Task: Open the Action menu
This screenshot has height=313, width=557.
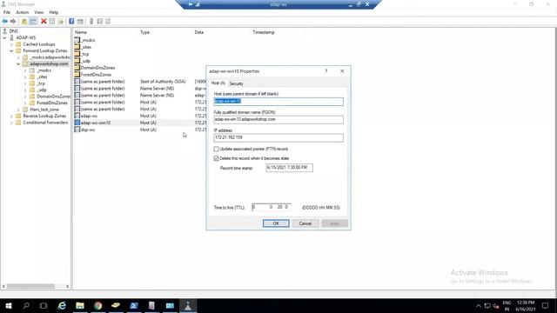Action: point(22,12)
